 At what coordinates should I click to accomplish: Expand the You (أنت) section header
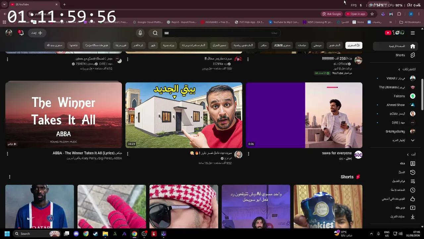point(411,154)
